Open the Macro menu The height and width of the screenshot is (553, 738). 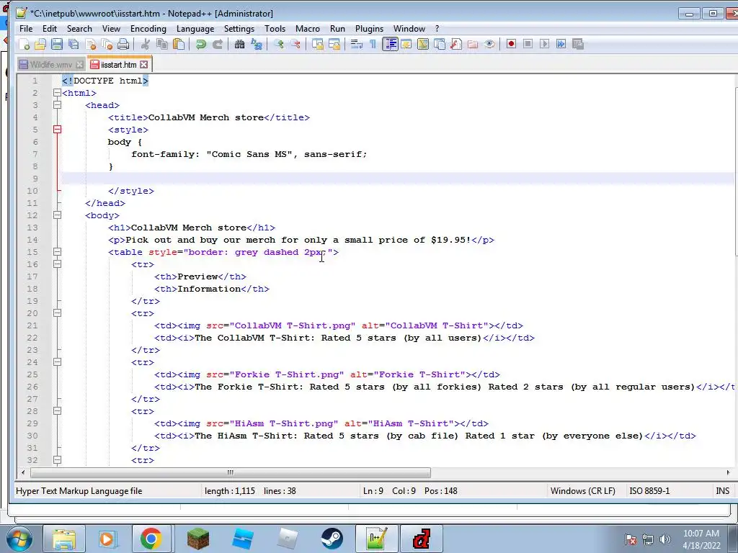pos(307,29)
